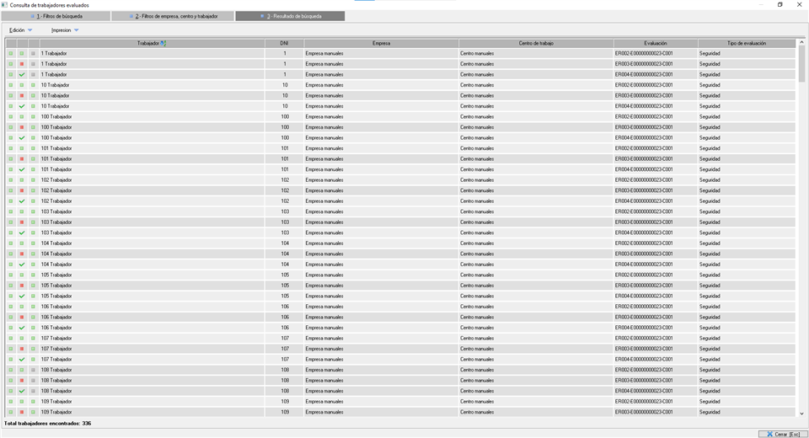Click red status icon in 109 Trabajador ER003 row
This screenshot has width=809, height=438.
click(x=22, y=412)
